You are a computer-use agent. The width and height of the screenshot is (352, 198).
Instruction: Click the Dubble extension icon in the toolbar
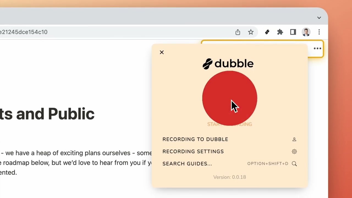[267, 32]
